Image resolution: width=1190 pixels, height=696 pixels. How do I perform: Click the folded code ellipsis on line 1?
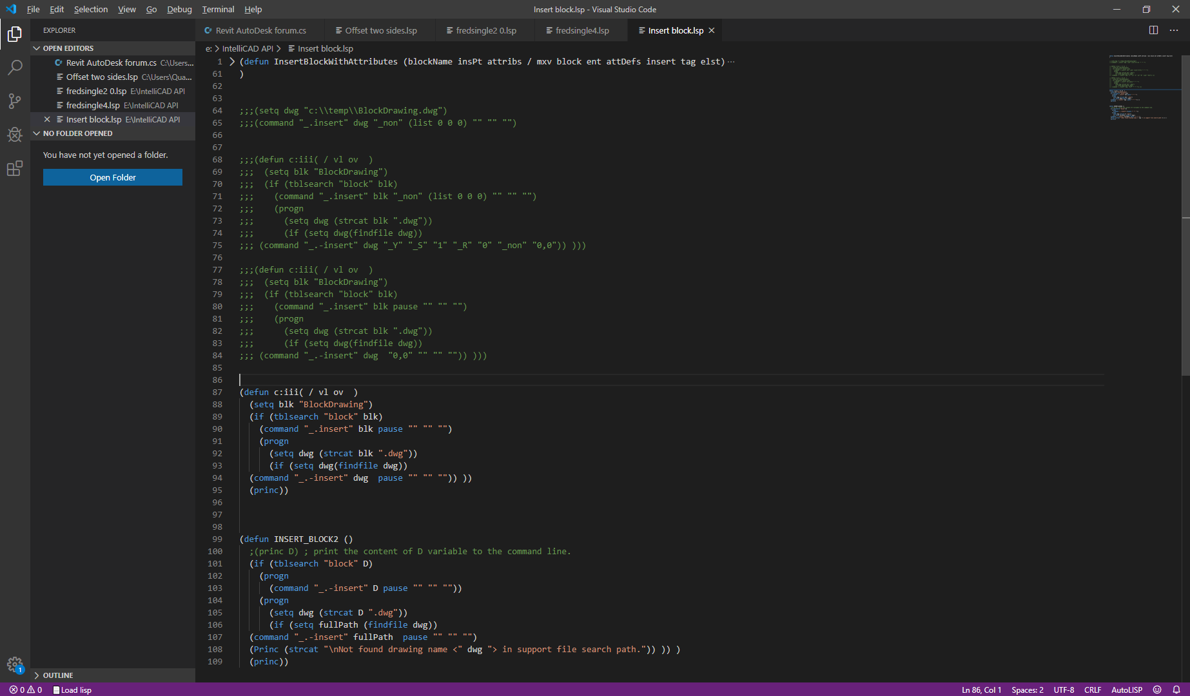731,62
